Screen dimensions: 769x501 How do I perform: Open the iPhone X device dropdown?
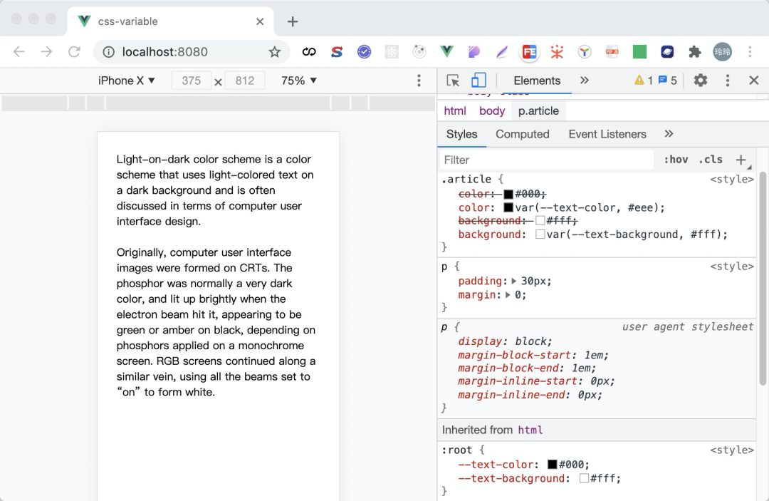pos(127,81)
